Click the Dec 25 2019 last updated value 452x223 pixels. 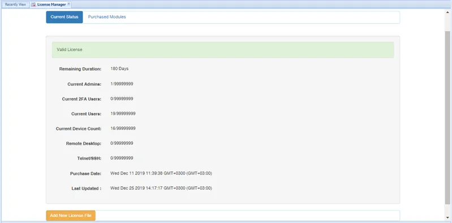click(161, 188)
